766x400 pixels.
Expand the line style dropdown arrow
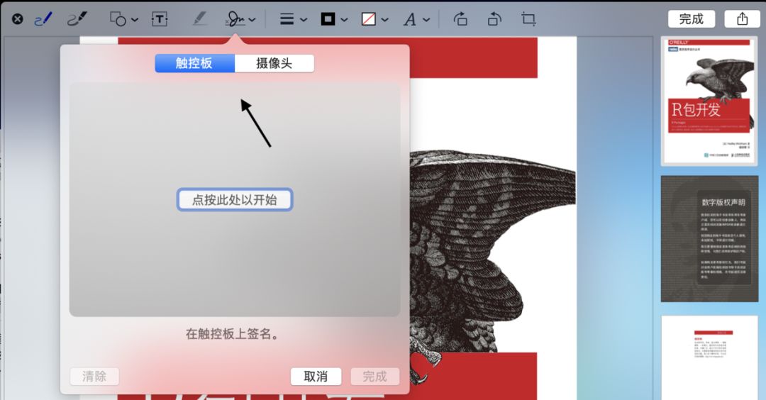(x=304, y=20)
